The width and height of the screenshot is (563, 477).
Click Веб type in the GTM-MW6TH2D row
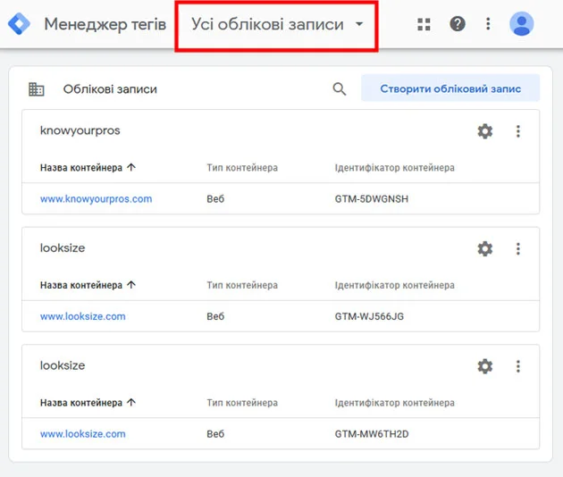pos(215,434)
